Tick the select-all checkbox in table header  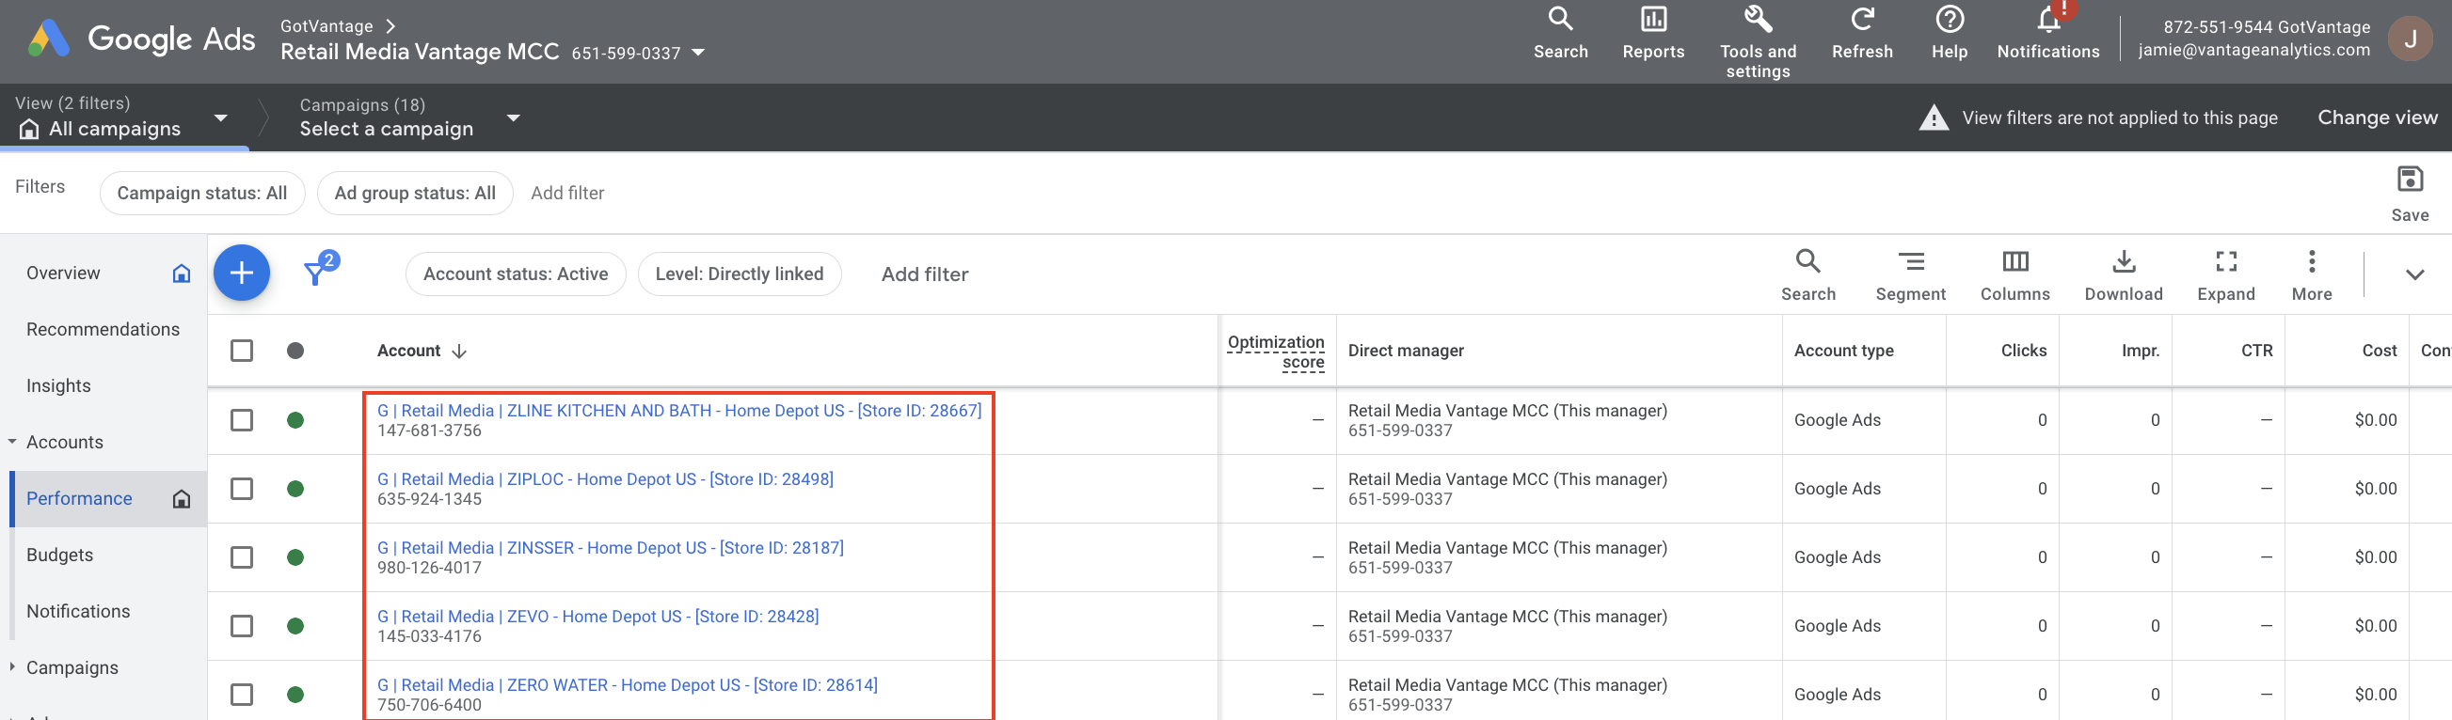pyautogui.click(x=242, y=351)
